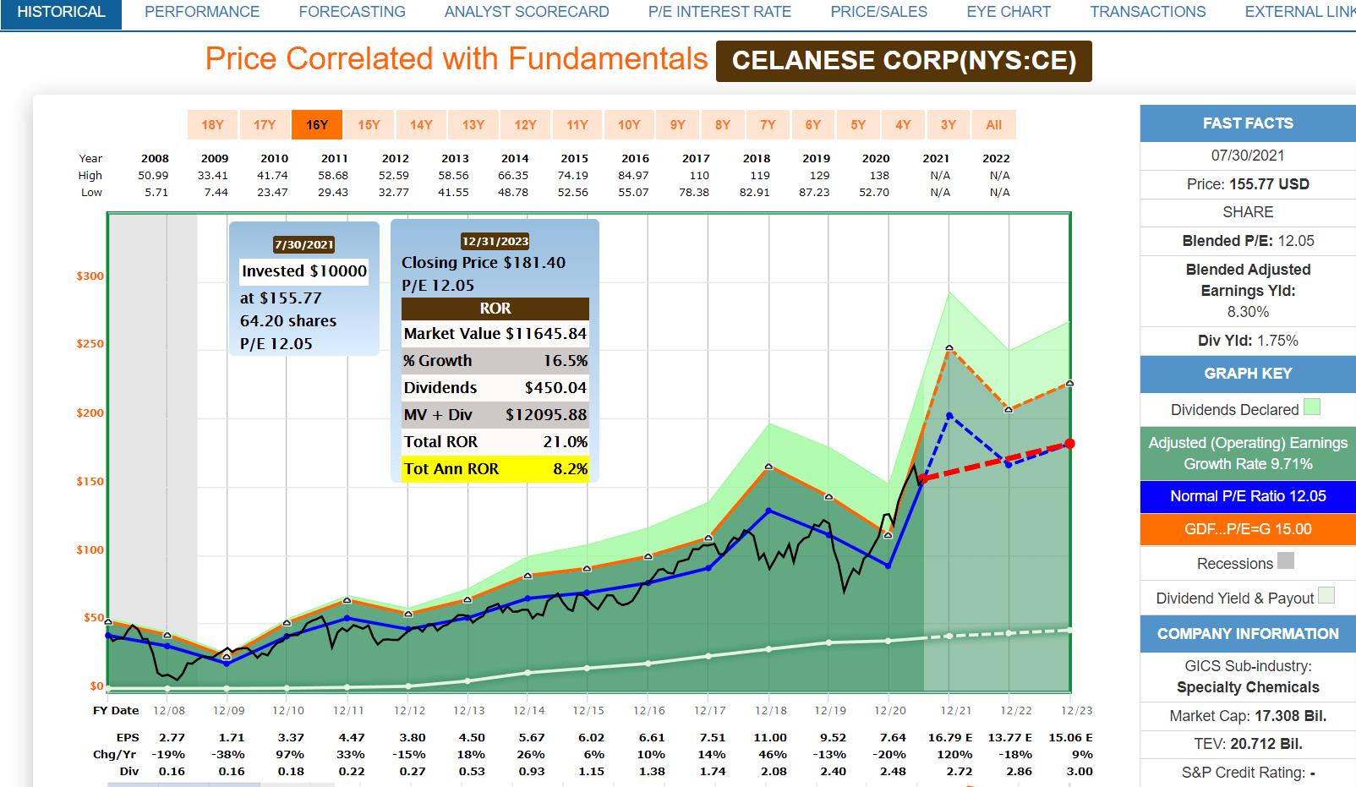Screen dimensions: 1356x787
Task: Toggle the Recessions gray swatch
Action: click(x=1286, y=561)
